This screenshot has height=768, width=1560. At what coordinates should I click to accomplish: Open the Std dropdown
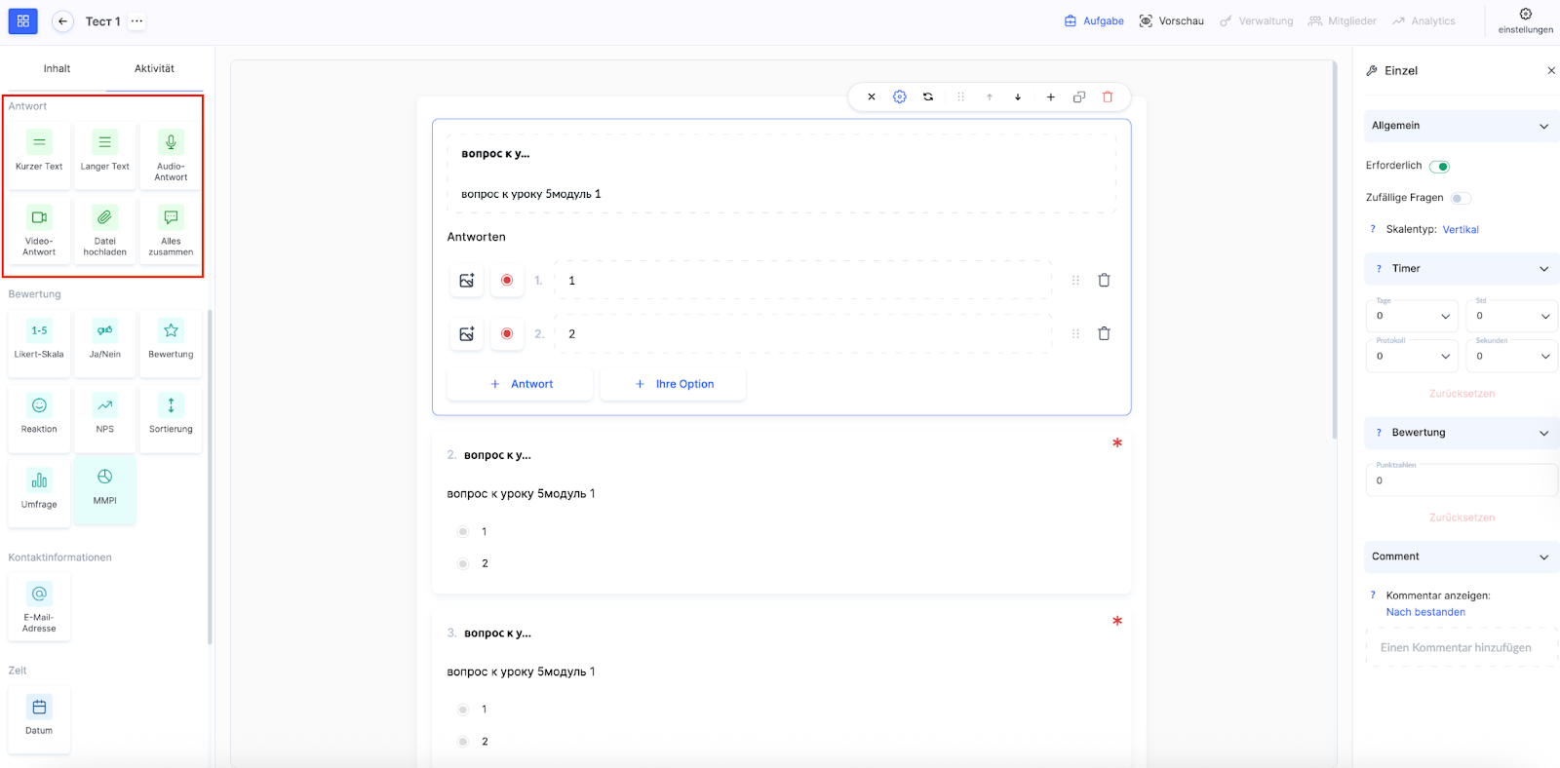click(1512, 315)
